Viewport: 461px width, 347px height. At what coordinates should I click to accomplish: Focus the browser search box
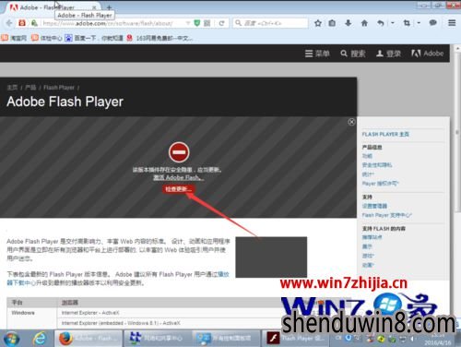(x=270, y=23)
